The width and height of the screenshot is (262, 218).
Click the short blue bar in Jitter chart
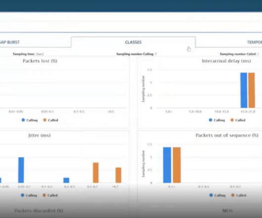click(66, 181)
